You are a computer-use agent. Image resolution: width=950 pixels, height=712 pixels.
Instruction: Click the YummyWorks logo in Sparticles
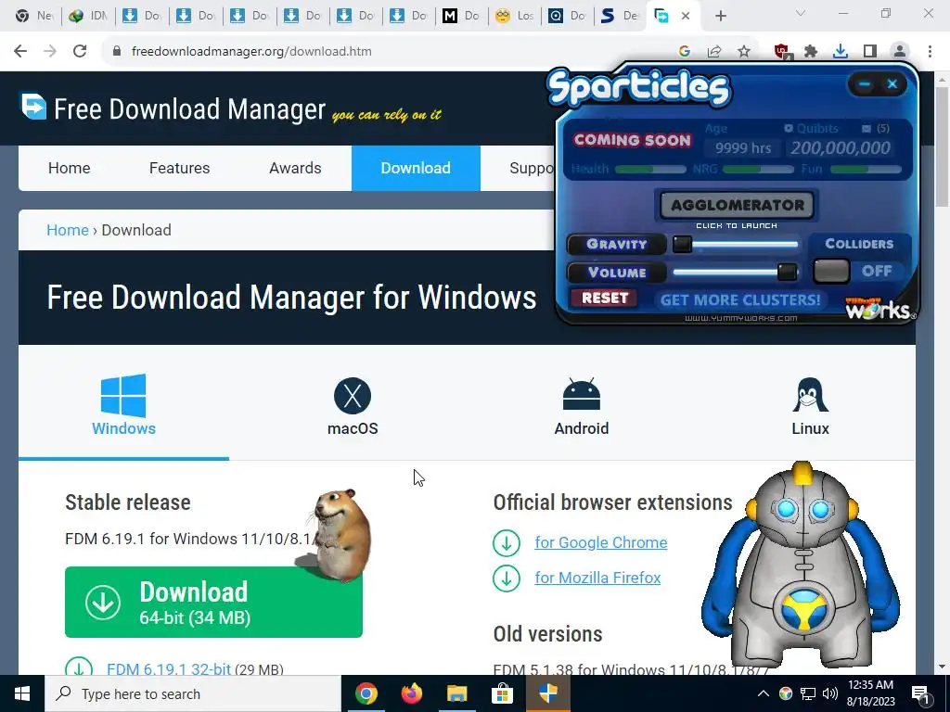coord(879,309)
